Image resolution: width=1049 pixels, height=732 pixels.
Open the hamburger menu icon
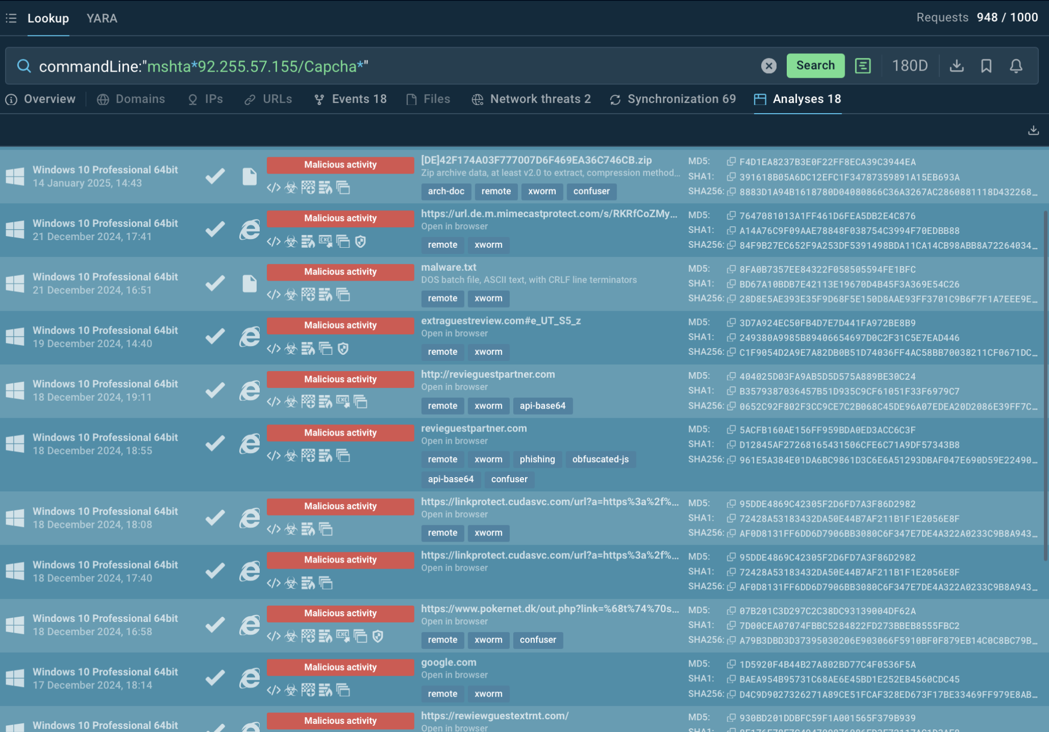click(x=11, y=18)
